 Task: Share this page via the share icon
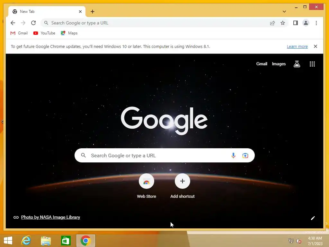pos(272,23)
